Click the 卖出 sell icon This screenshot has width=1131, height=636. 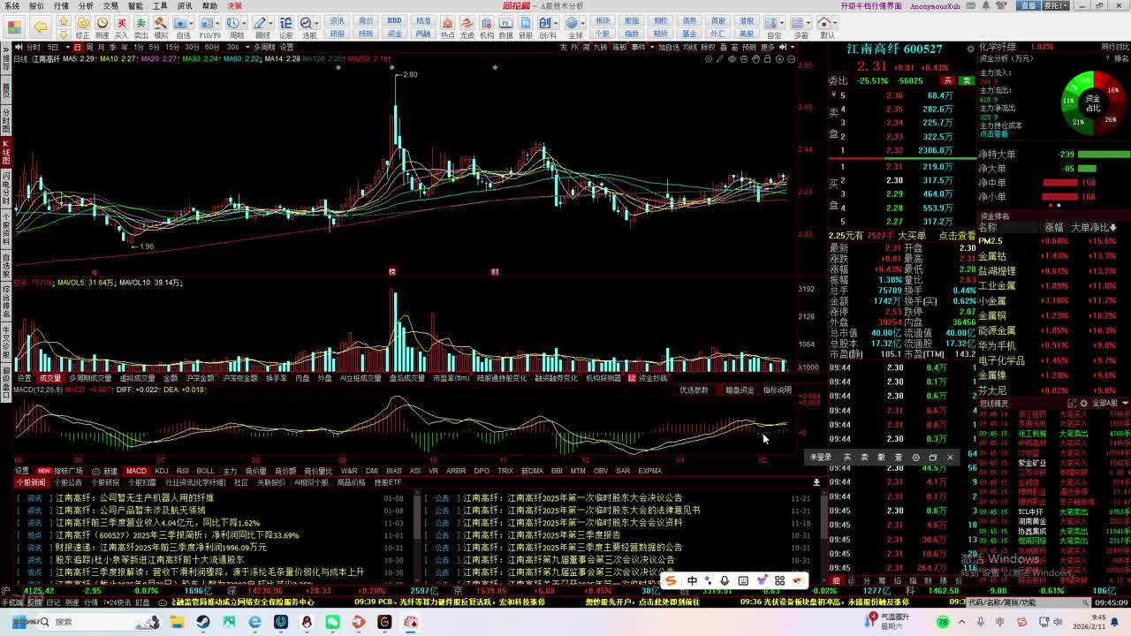[x=140, y=26]
